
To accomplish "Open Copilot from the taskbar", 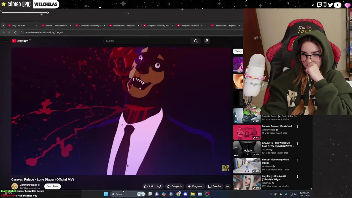I will click(164, 194).
